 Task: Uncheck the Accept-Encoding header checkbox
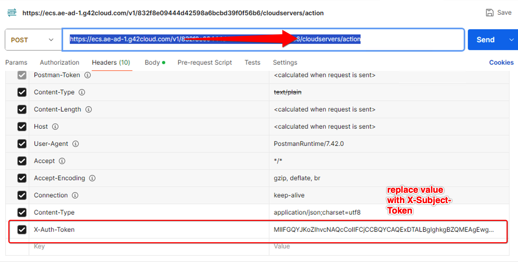pyautogui.click(x=22, y=178)
